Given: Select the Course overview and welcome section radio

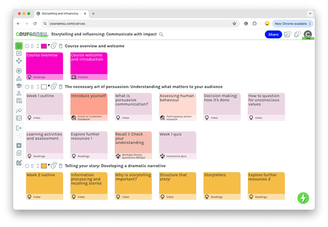Looking at the screenshot, I should pos(27,46).
